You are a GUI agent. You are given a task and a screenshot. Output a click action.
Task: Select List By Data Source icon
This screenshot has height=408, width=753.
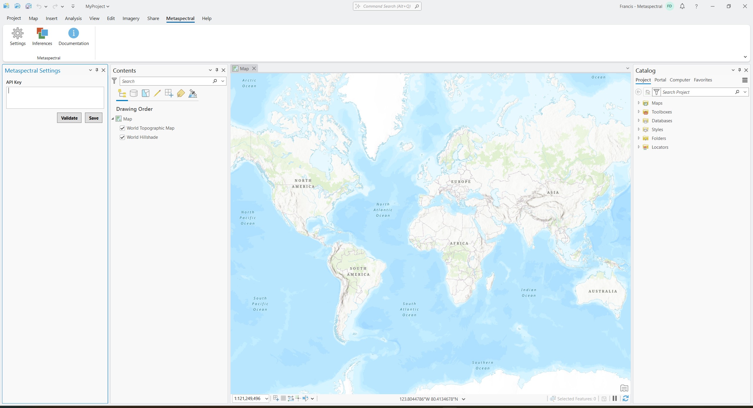click(x=134, y=93)
